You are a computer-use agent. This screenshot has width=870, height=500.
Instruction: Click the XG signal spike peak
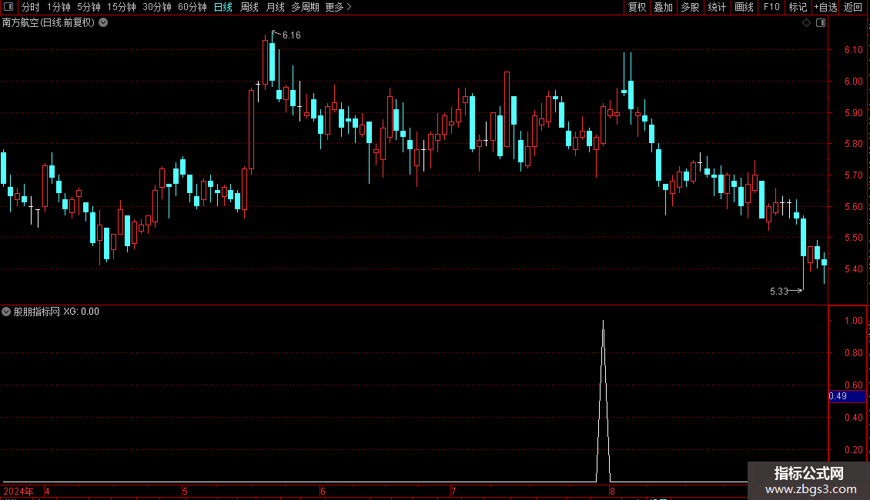(x=603, y=322)
